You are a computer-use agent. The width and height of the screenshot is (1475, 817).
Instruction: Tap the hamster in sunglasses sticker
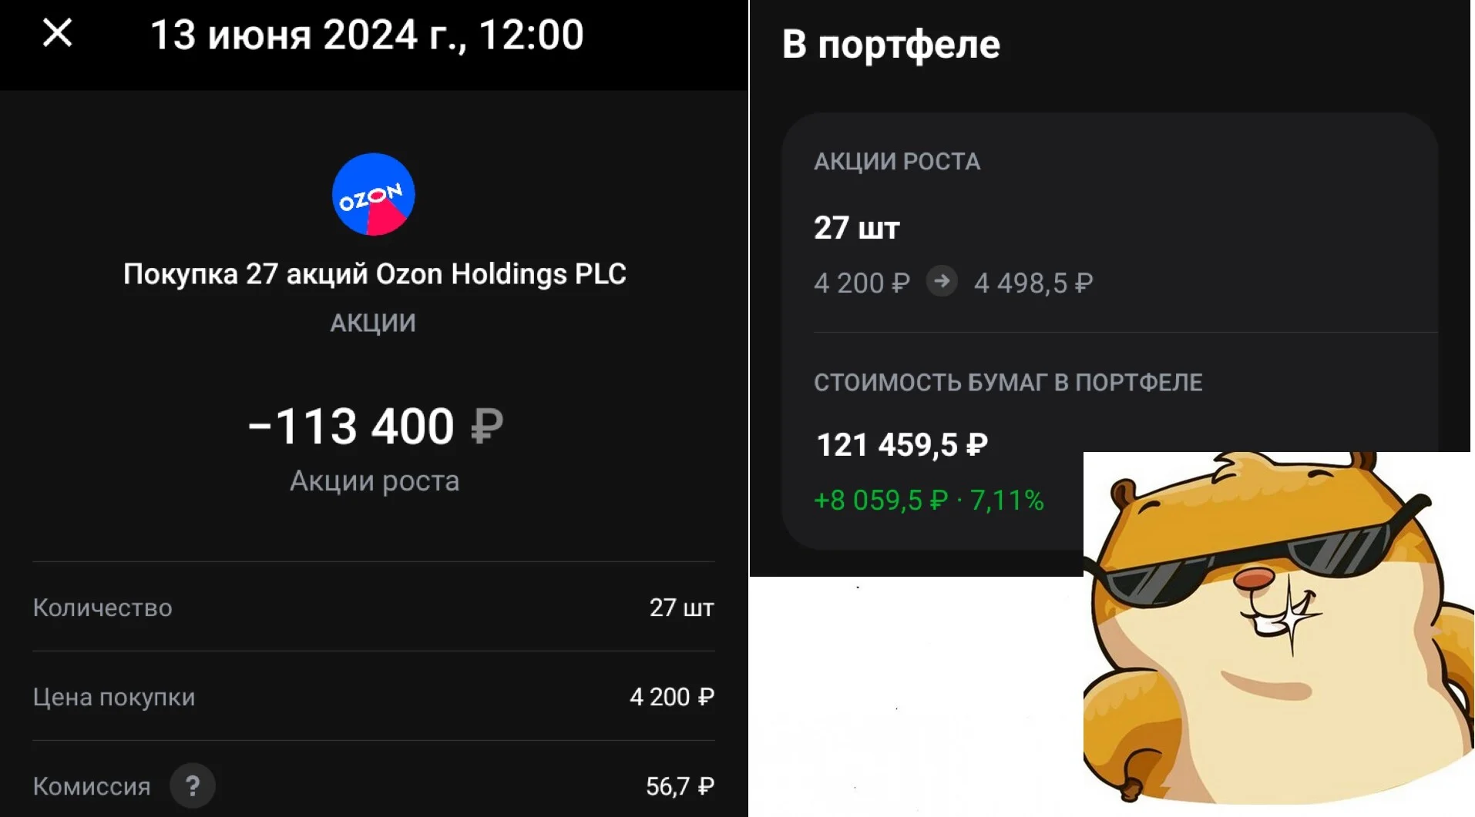click(1278, 630)
